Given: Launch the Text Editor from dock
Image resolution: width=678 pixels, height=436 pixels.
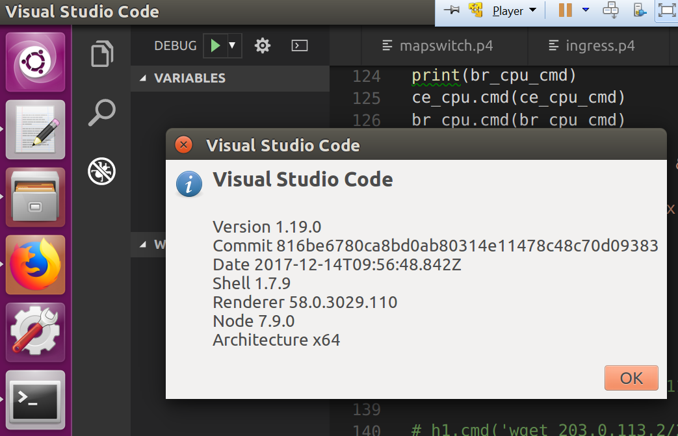Looking at the screenshot, I should (x=36, y=130).
